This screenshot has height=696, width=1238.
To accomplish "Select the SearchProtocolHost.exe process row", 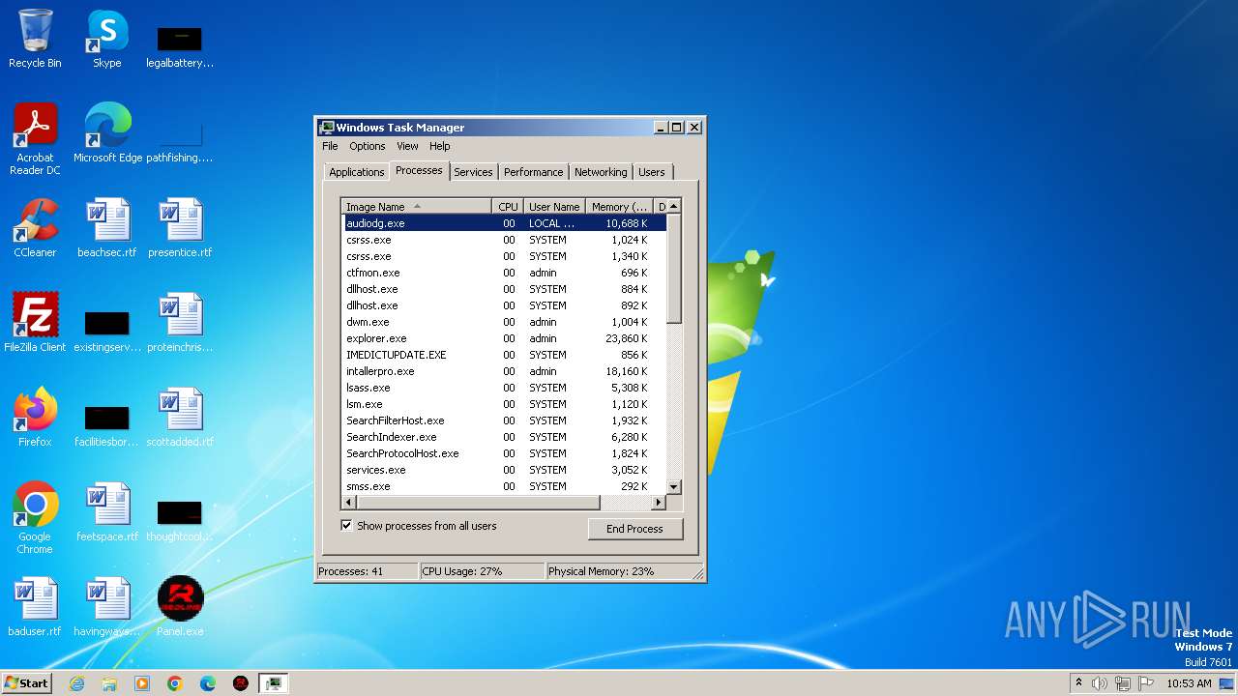I will pos(504,453).
